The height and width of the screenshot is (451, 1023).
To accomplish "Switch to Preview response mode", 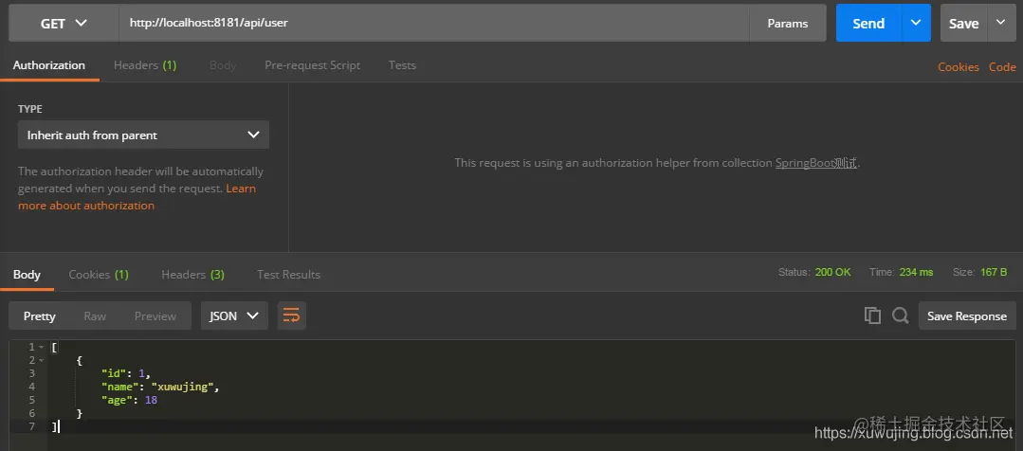I will click(155, 316).
